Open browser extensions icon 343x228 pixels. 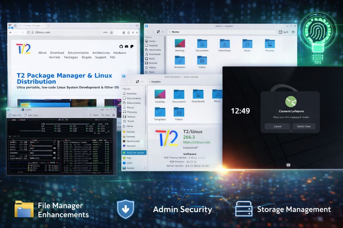(129, 32)
